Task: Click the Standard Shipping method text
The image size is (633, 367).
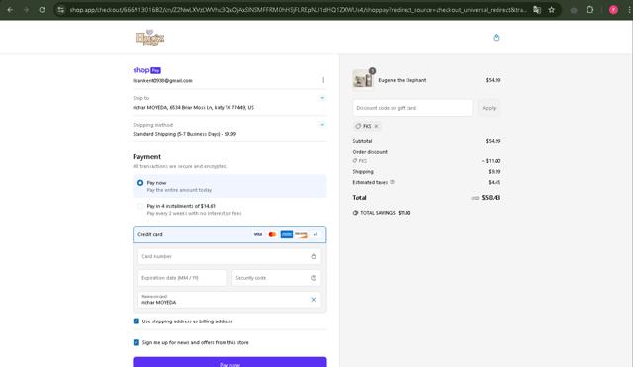Action: coord(185,134)
